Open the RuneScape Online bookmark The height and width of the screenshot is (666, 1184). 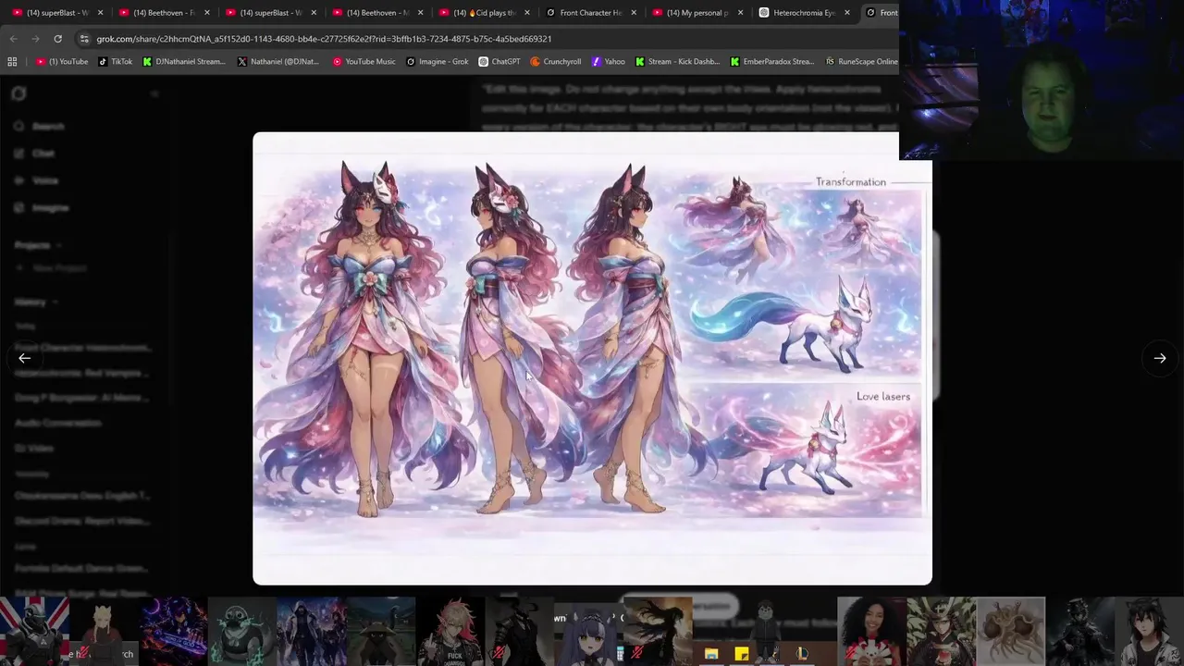(x=861, y=62)
